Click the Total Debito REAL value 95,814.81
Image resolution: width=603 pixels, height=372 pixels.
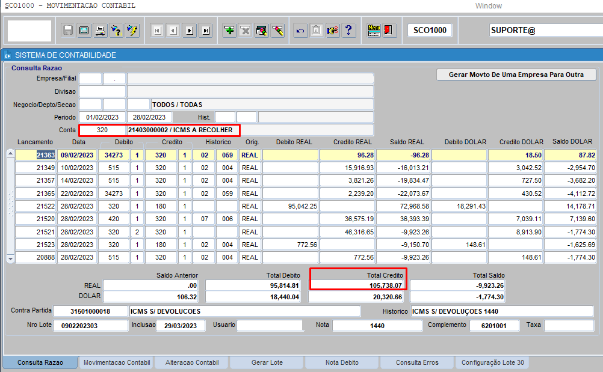point(253,285)
